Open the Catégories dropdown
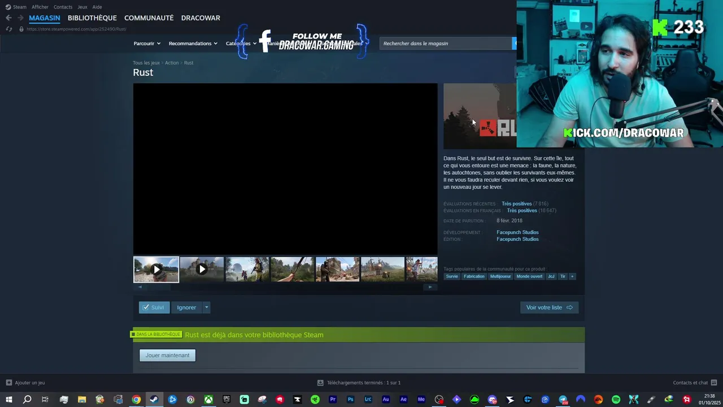The height and width of the screenshot is (407, 723). (x=241, y=44)
